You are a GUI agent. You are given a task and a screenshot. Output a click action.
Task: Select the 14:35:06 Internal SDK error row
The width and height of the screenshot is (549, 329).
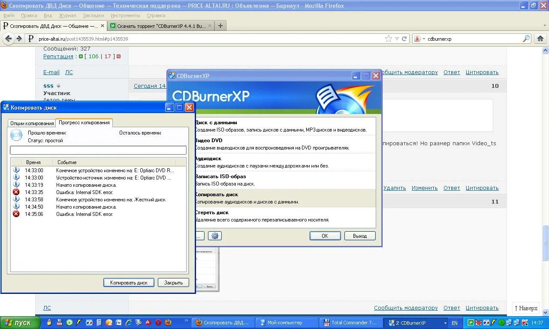pos(98,214)
